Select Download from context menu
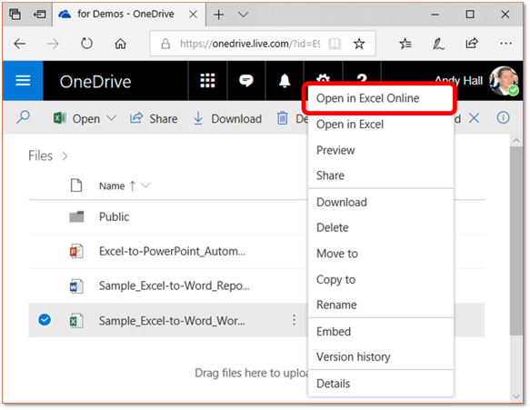 [381, 202]
